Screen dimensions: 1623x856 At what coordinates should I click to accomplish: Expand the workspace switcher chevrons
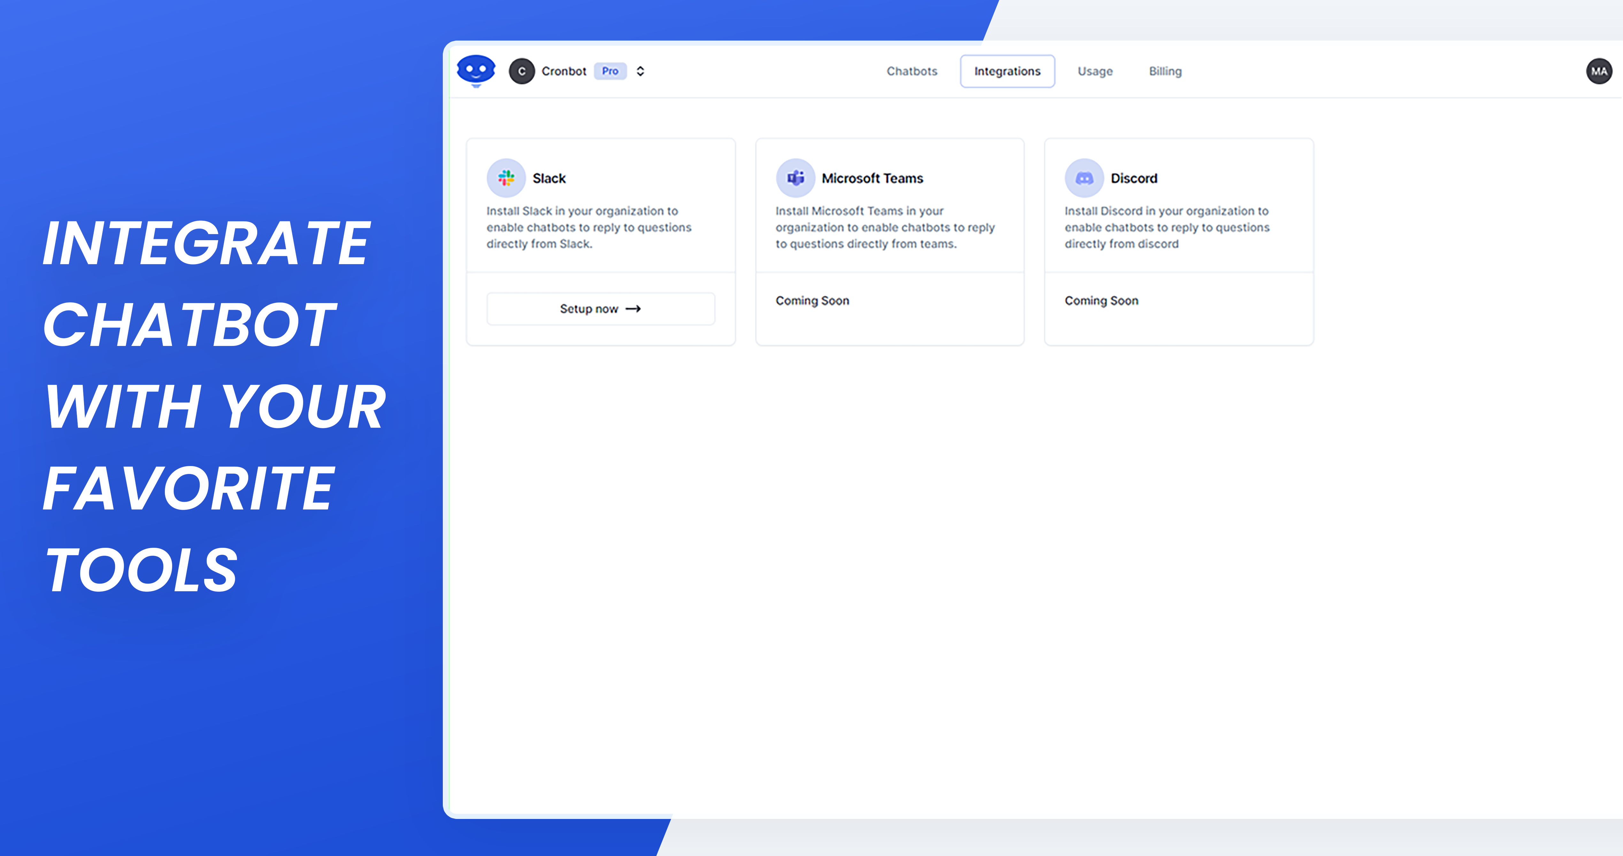pos(640,71)
